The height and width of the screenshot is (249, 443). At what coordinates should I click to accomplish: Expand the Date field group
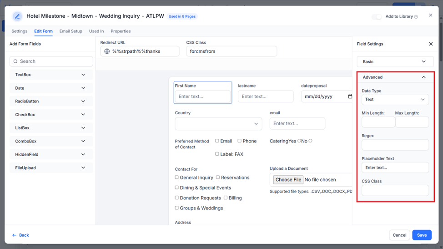pos(51,88)
